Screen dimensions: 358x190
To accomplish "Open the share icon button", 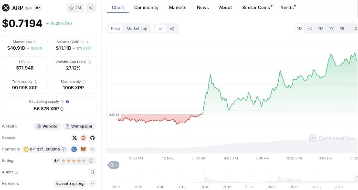I will point(91,8).
